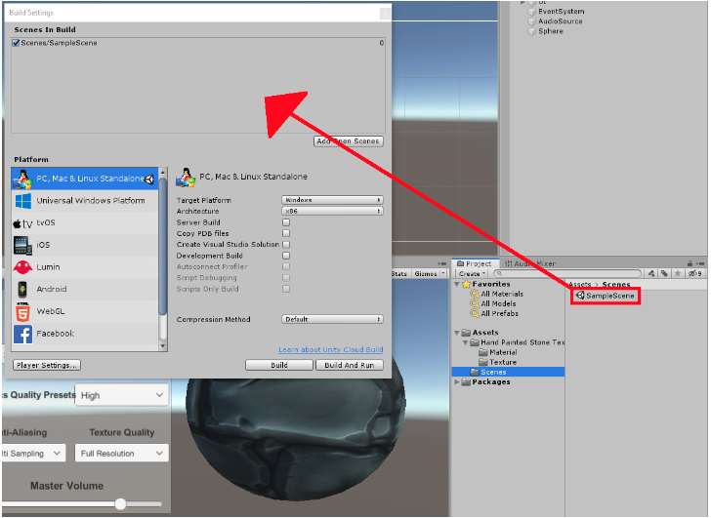Select the iOS platform icon

(22, 245)
